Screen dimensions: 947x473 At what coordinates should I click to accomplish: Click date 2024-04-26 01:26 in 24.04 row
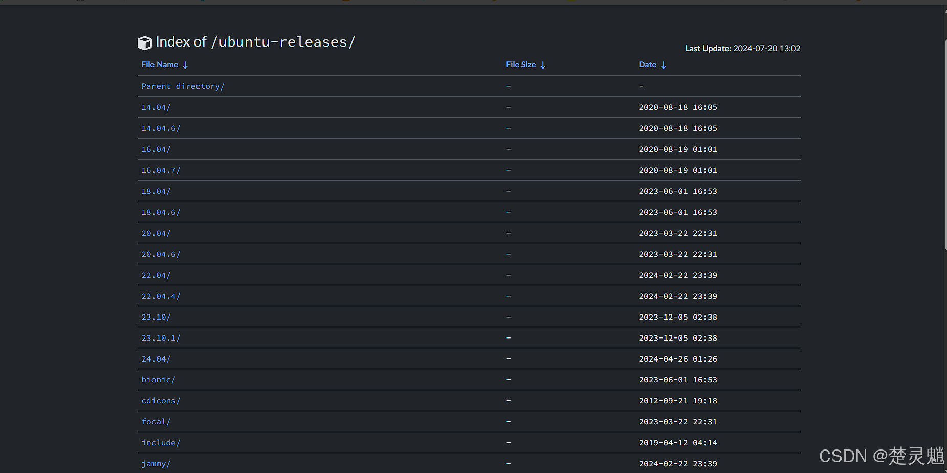pos(678,359)
